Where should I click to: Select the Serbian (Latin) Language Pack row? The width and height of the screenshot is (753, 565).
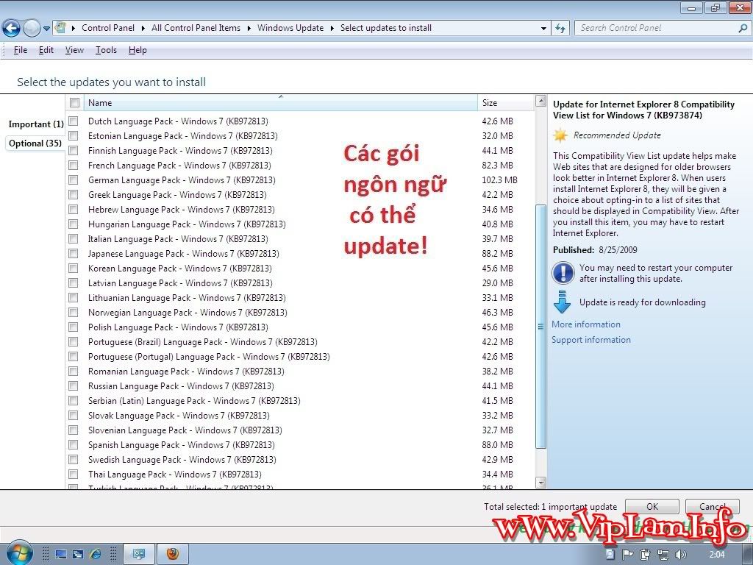tap(300, 401)
